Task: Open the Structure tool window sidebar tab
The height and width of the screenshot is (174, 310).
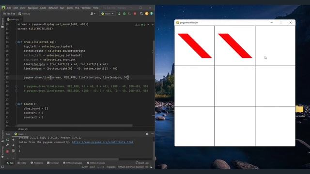Action: [2, 136]
